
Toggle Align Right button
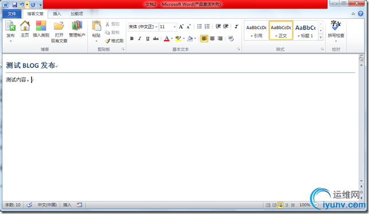click(x=220, y=38)
